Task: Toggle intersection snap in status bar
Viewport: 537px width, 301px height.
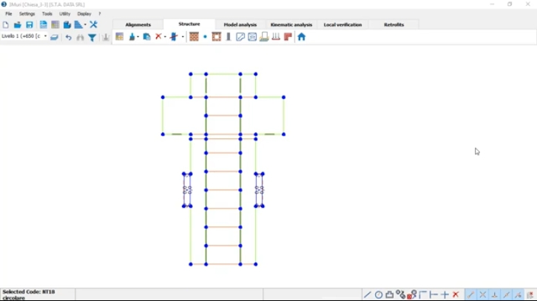Action: coord(483,294)
